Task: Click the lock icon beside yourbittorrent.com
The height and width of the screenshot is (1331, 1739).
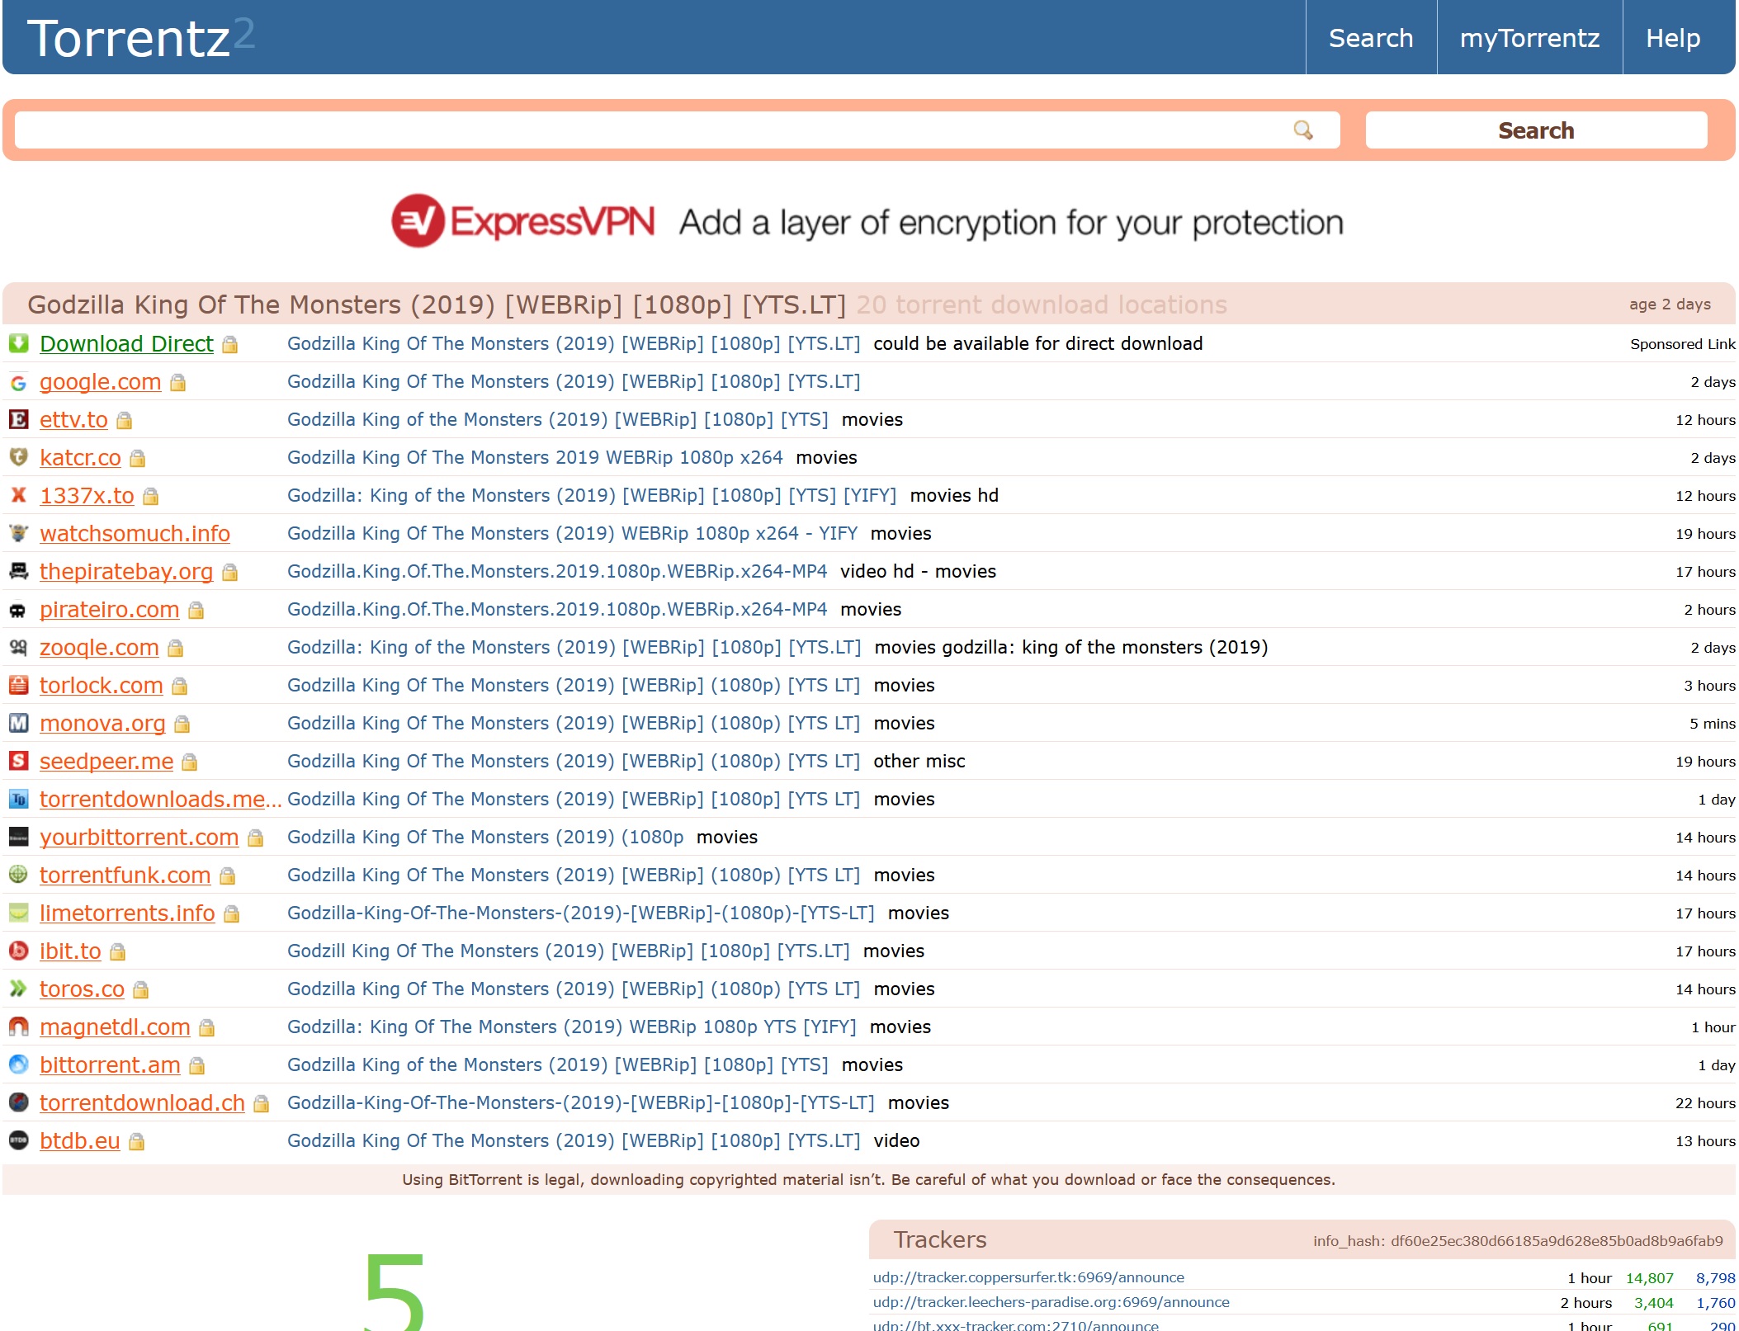Action: point(255,838)
